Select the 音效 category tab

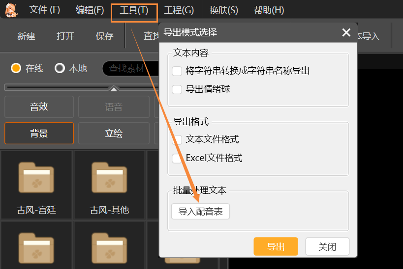tap(39, 107)
